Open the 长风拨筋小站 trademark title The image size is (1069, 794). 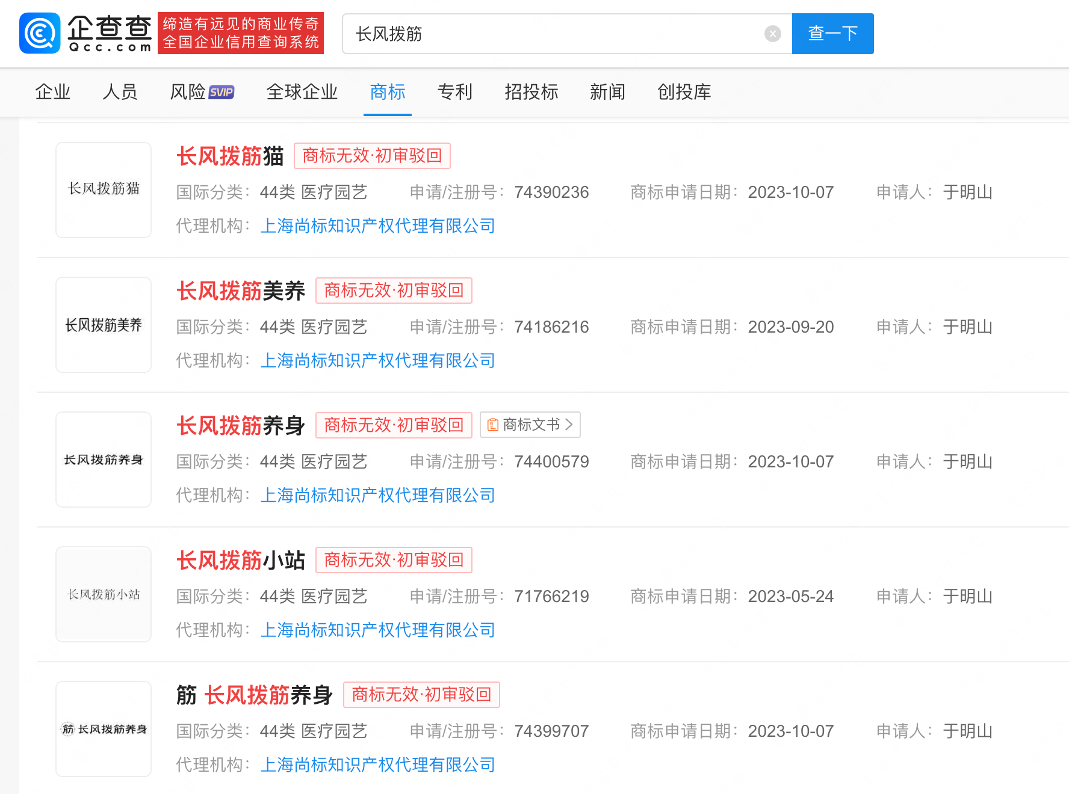pyautogui.click(x=241, y=561)
